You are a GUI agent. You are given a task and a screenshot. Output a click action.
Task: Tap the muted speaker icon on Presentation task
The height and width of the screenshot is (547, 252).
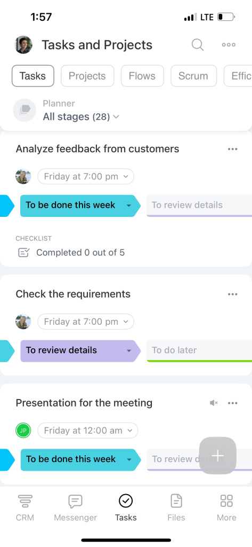click(214, 403)
